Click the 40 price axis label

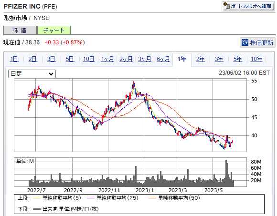[254, 135]
